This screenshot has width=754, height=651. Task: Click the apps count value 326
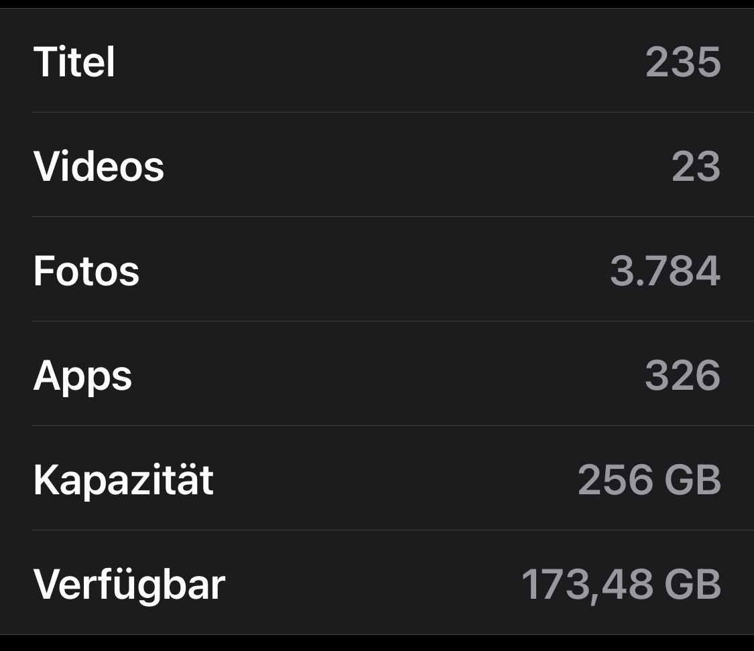[682, 376]
